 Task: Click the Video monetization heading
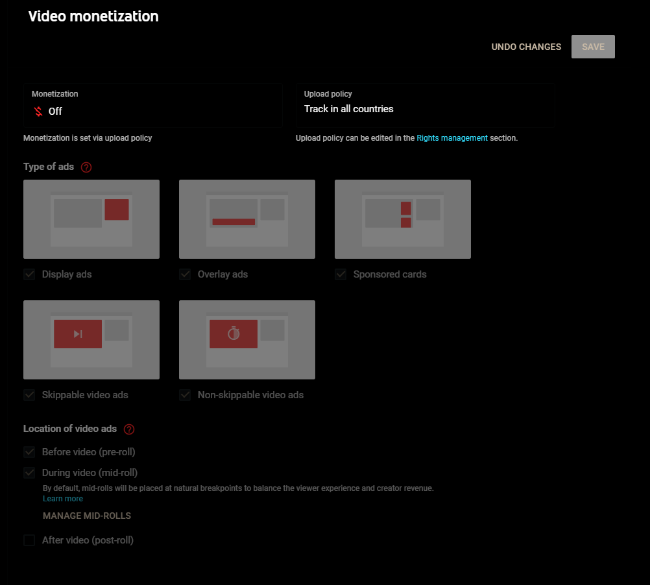(x=93, y=17)
